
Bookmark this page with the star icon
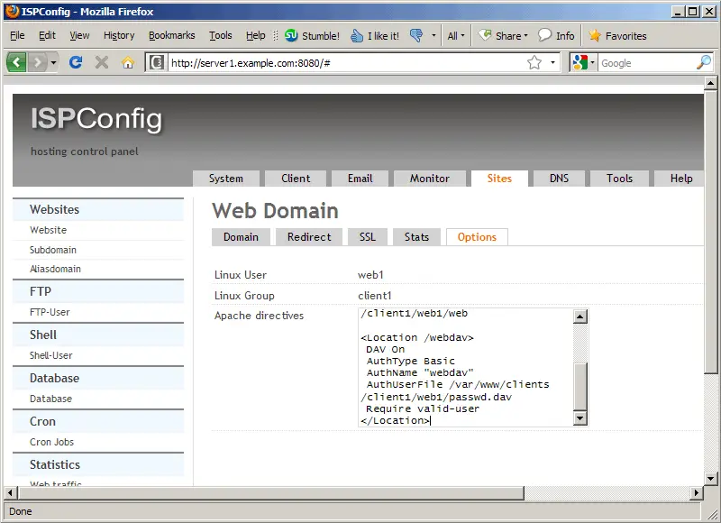tap(534, 62)
